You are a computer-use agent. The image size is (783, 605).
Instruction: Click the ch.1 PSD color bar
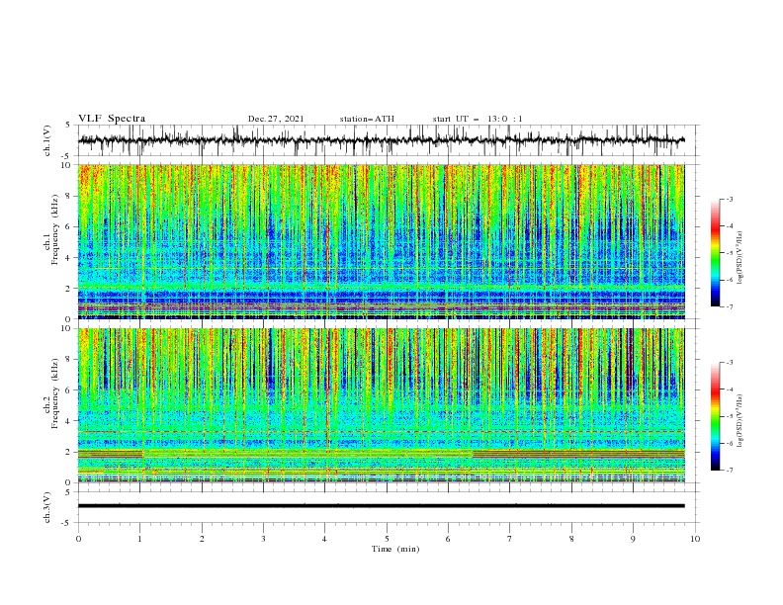click(715, 253)
